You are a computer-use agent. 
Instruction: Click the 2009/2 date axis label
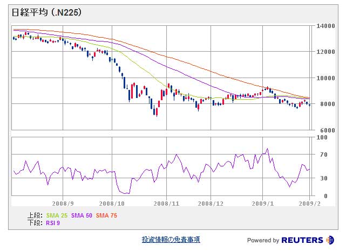310,204
